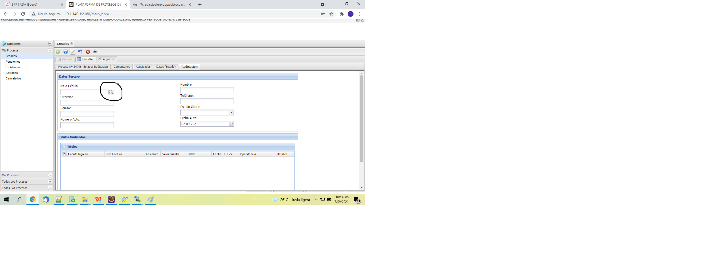
Task: Collapse the Opciones sidebar panel
Action: click(50, 44)
